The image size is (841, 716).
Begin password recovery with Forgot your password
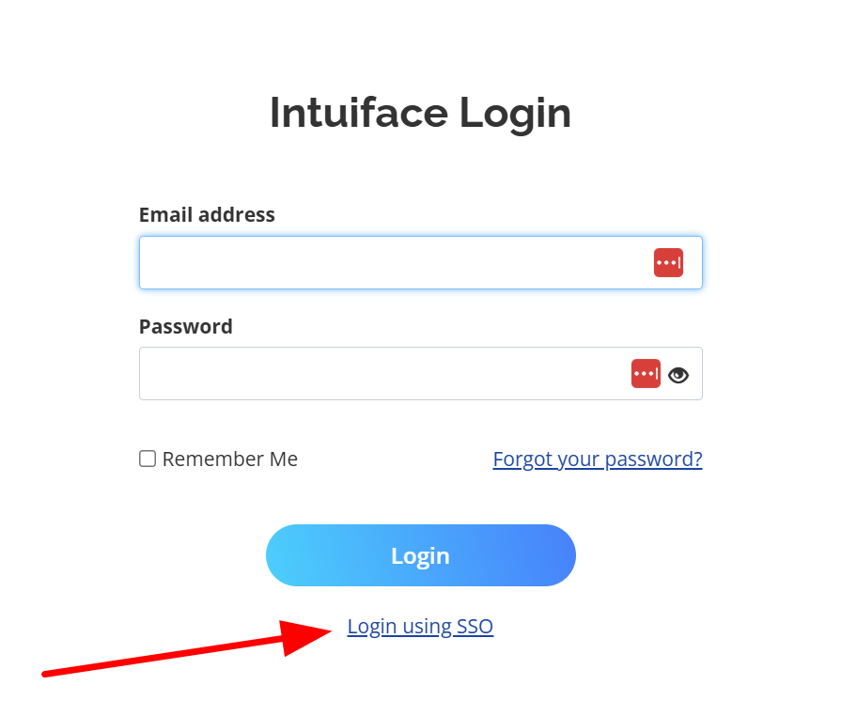[x=597, y=459]
